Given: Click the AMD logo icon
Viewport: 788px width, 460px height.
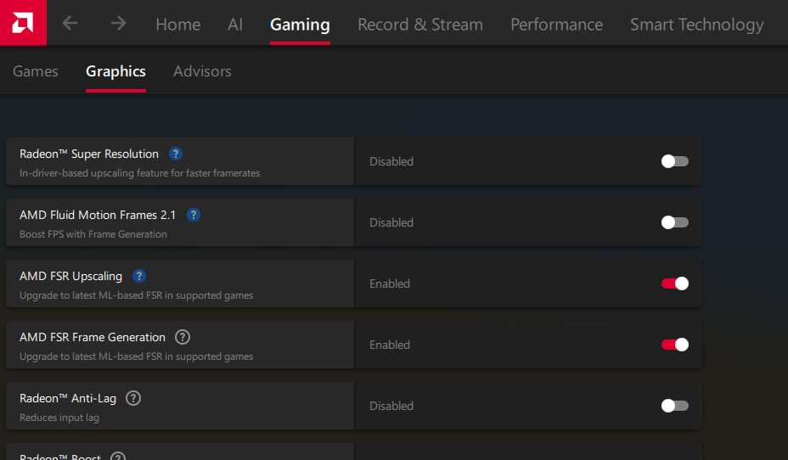Looking at the screenshot, I should (x=23, y=23).
